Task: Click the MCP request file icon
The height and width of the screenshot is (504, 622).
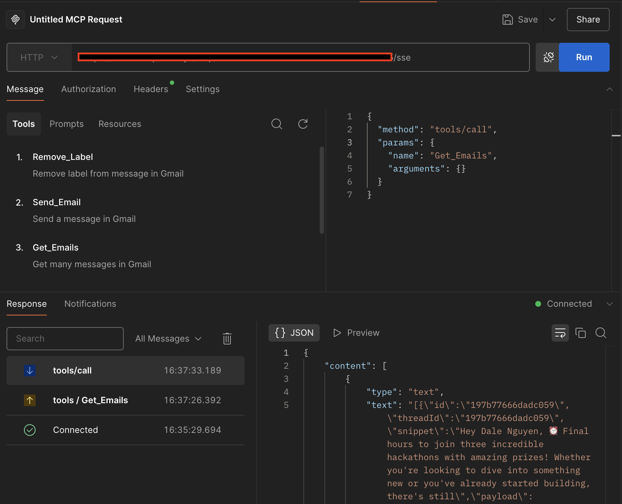Action: click(15, 19)
